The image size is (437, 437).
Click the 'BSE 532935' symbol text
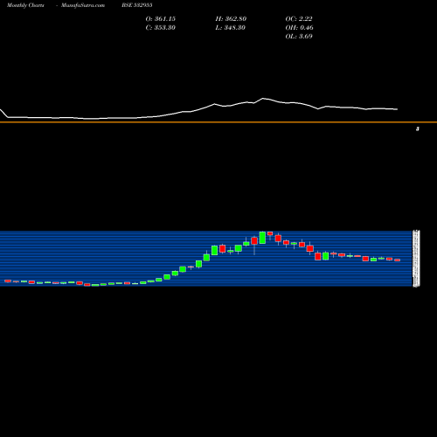pos(137,5)
